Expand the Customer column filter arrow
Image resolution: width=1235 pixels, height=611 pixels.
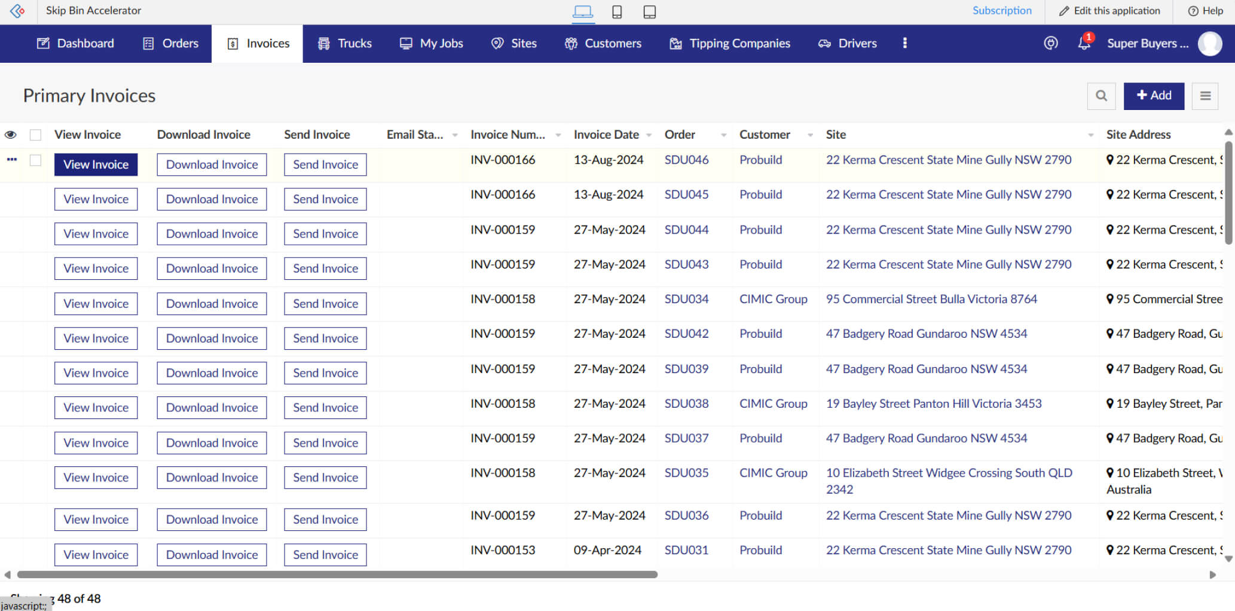[811, 135]
